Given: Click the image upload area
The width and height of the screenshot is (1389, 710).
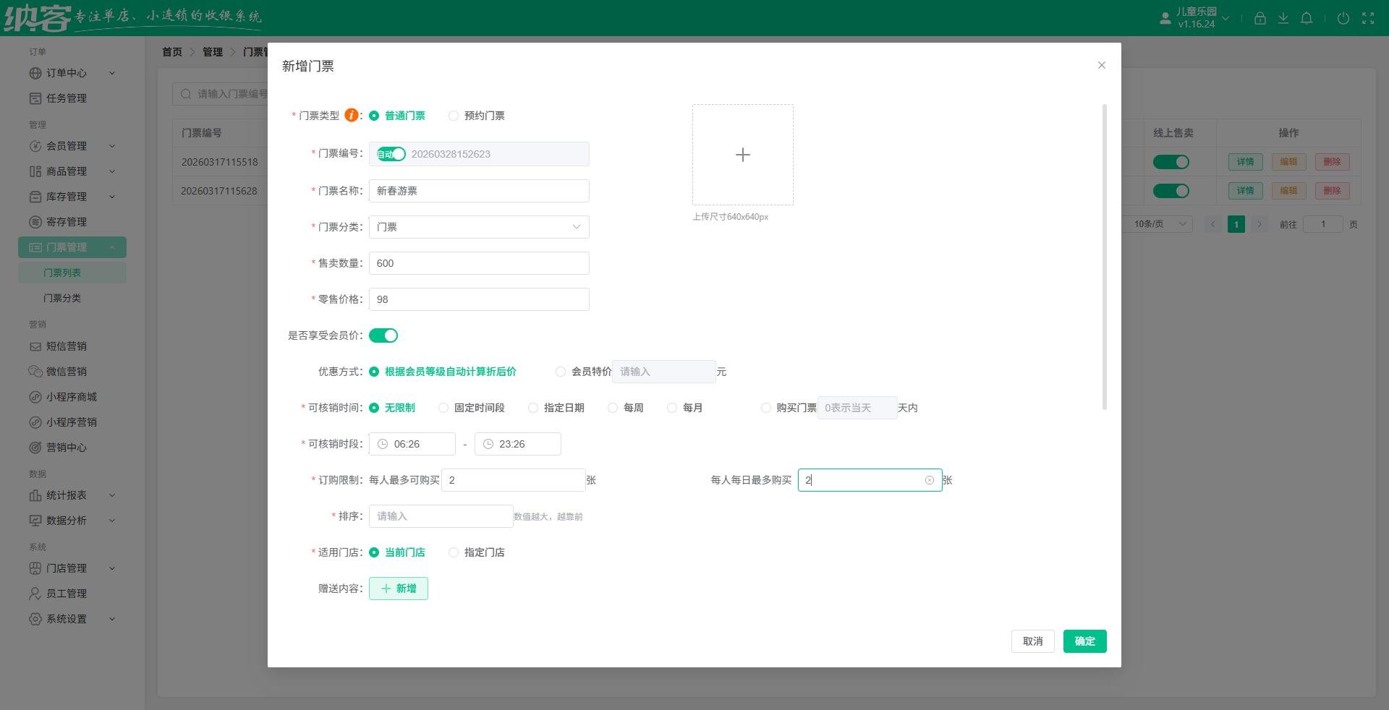Looking at the screenshot, I should click(x=742, y=155).
